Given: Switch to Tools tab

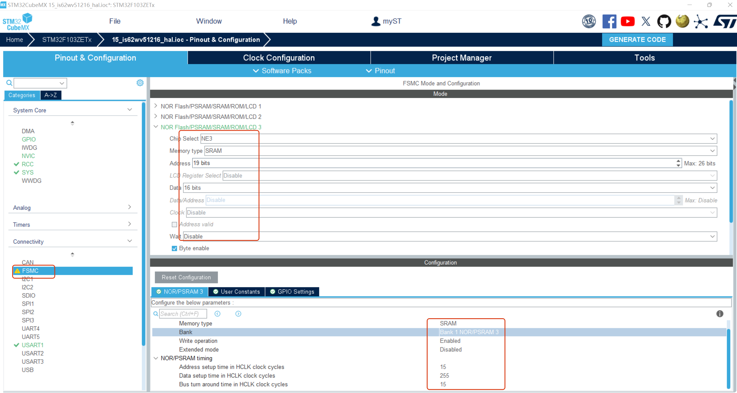Looking at the screenshot, I should point(645,58).
